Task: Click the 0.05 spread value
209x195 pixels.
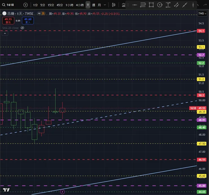Action: 18,21
